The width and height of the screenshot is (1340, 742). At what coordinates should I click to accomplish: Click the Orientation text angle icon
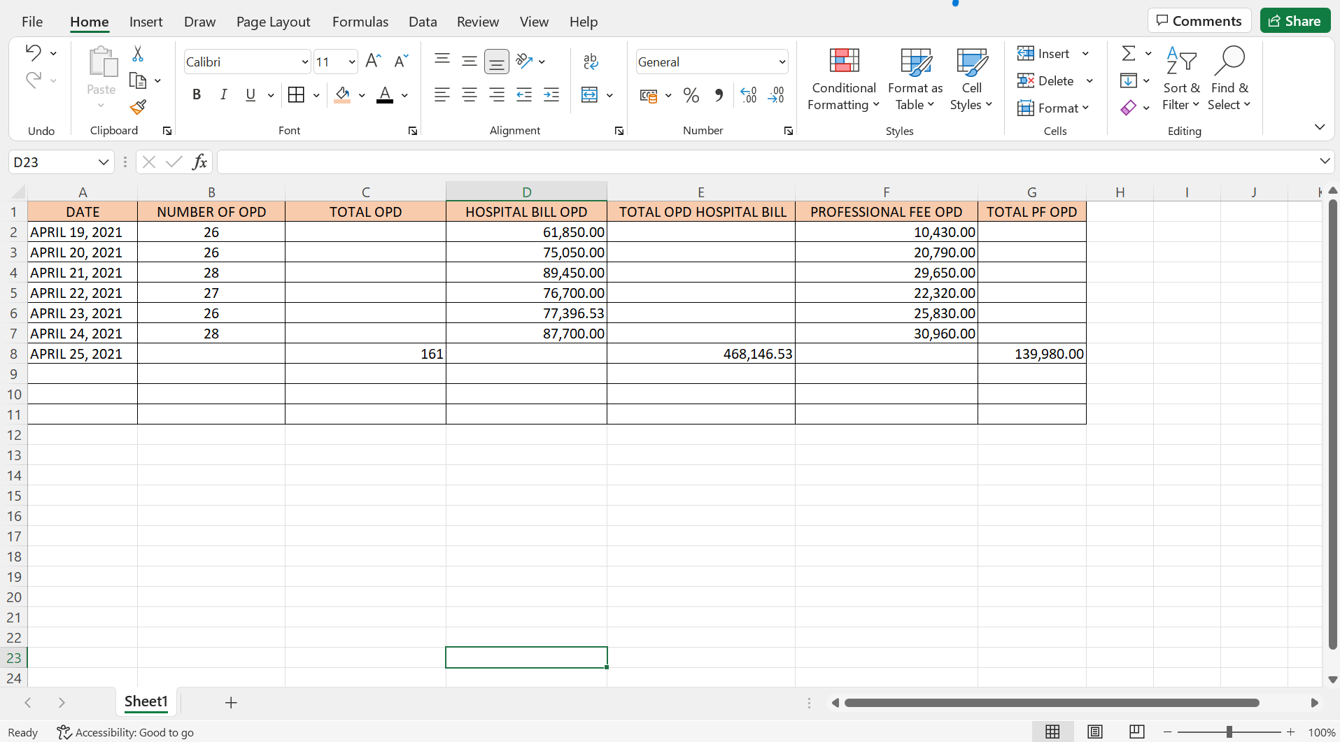[524, 62]
